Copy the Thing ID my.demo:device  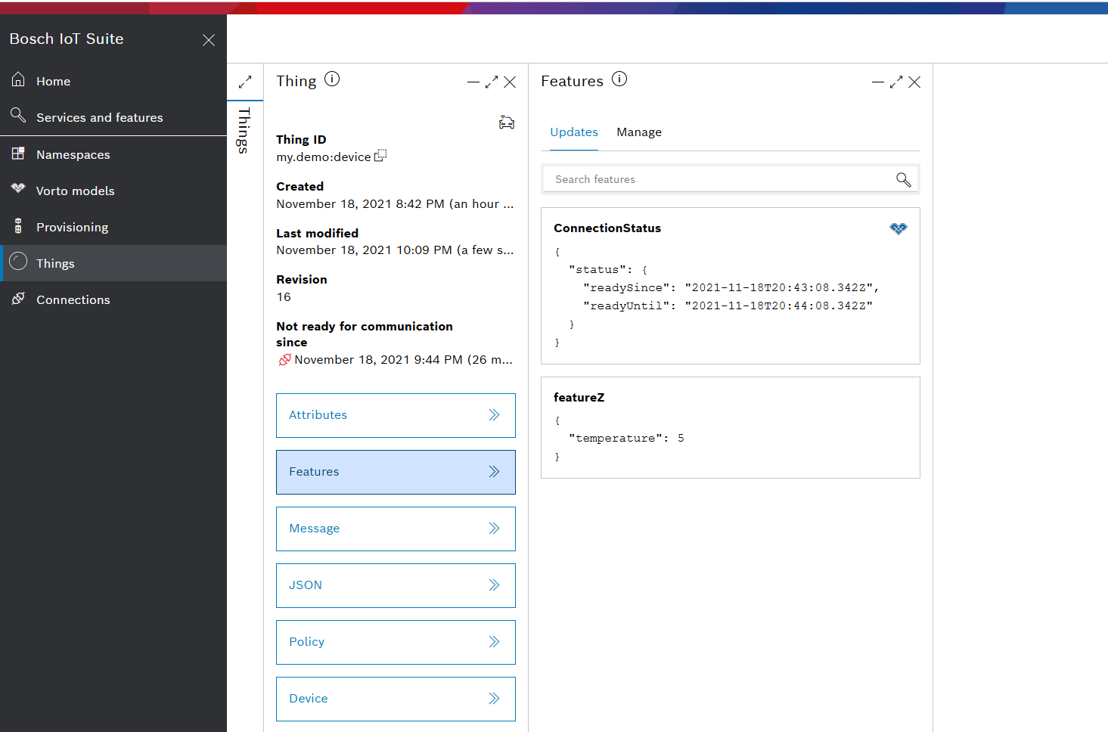380,155
